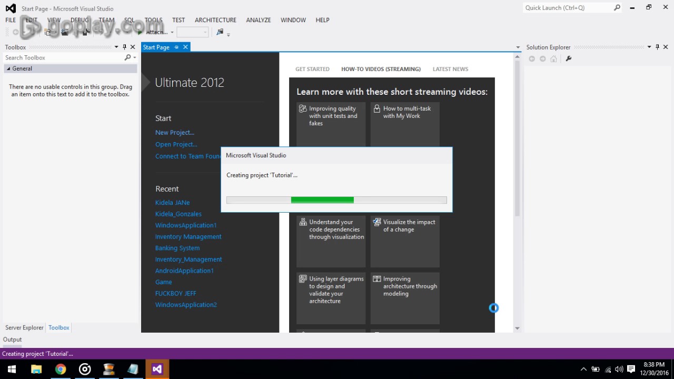Click the Visual Studio taskbar icon
674x379 pixels.
(x=157, y=369)
